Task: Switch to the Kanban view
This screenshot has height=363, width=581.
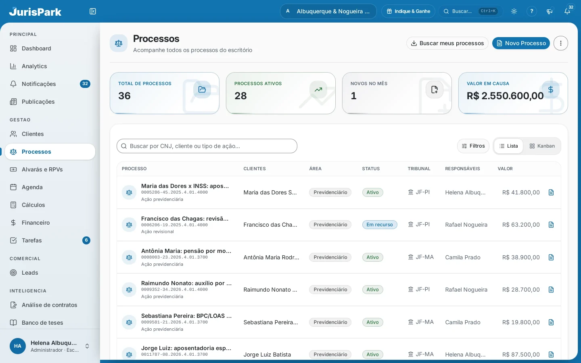Action: coord(542,146)
